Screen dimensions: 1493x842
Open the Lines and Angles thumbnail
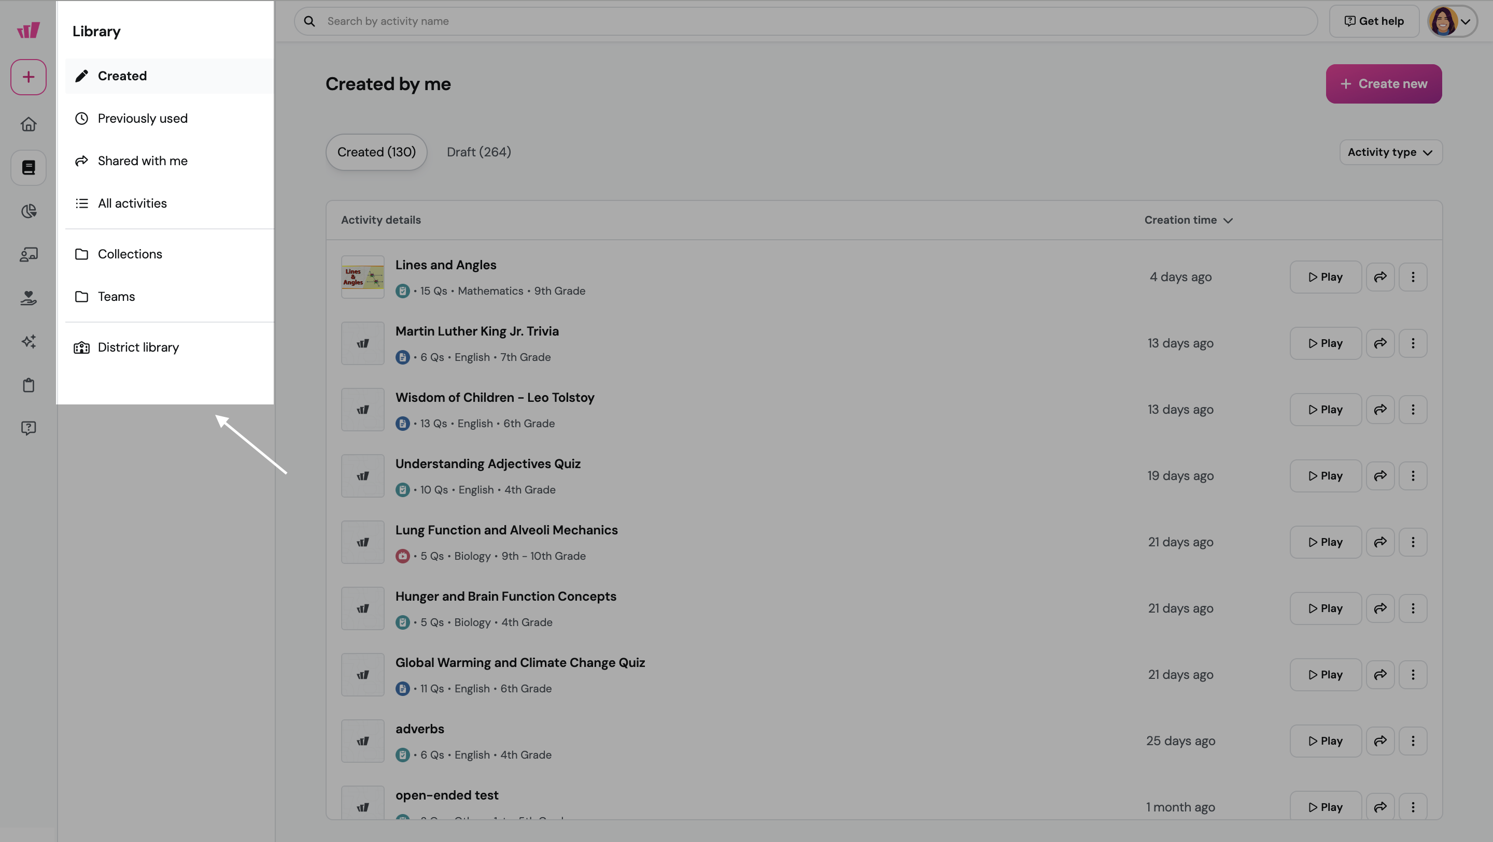tap(362, 278)
